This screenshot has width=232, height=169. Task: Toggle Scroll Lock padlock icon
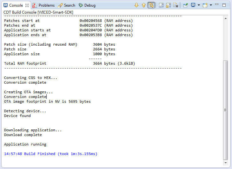pyautogui.click(x=169, y=5)
